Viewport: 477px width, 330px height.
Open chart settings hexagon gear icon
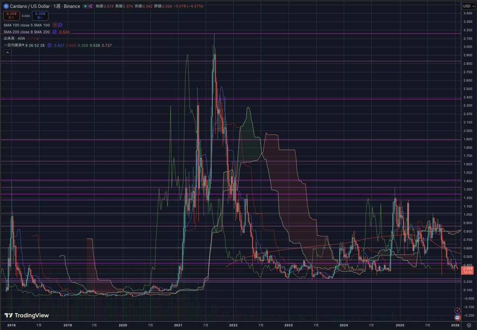469,325
